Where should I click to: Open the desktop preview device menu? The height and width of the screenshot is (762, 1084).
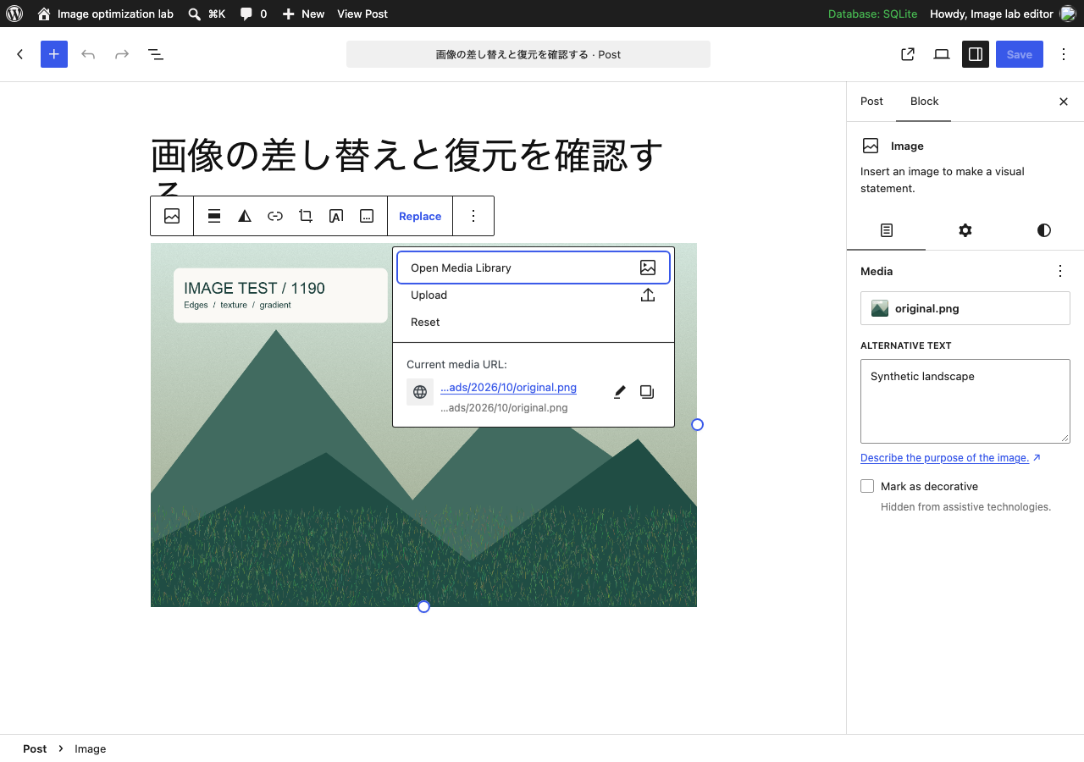942,54
